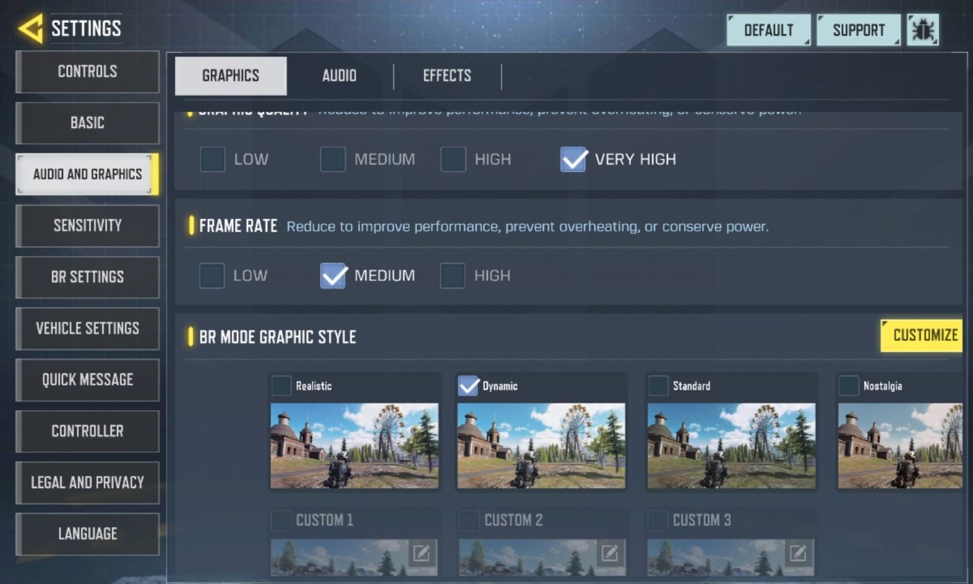Select Low graphic quality checkbox
The height and width of the screenshot is (584, 973).
coord(213,159)
